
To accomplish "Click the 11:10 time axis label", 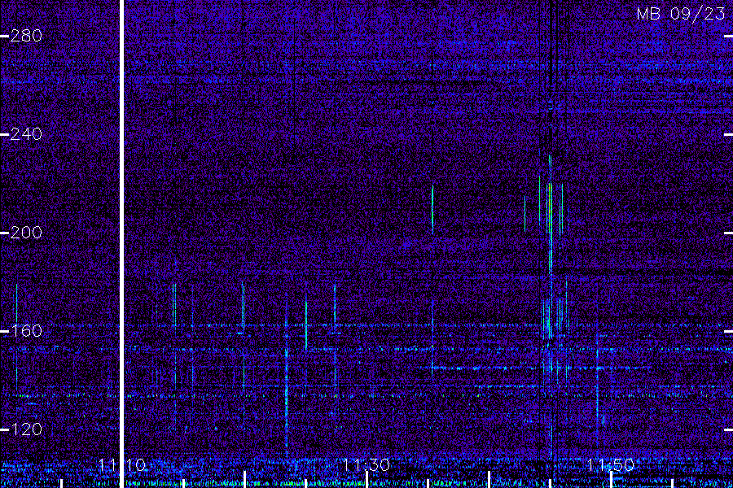I will 122,465.
